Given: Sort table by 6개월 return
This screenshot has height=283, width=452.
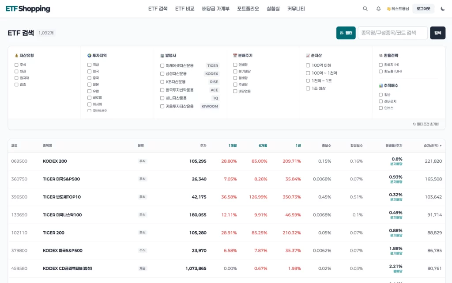Looking at the screenshot, I should point(263,145).
